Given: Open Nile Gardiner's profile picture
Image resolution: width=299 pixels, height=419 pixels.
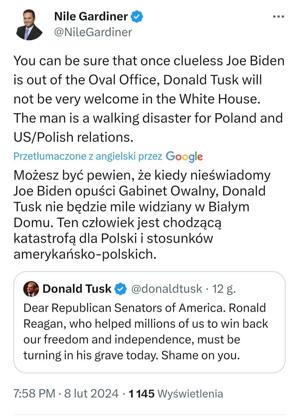Looking at the screenshot, I should pos(29,24).
